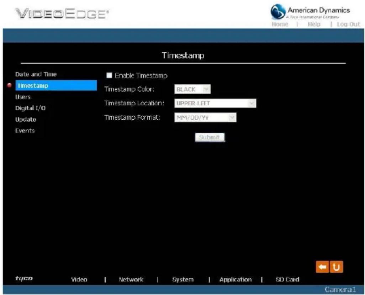Open the Help link
365x295 pixels.
tap(314, 24)
